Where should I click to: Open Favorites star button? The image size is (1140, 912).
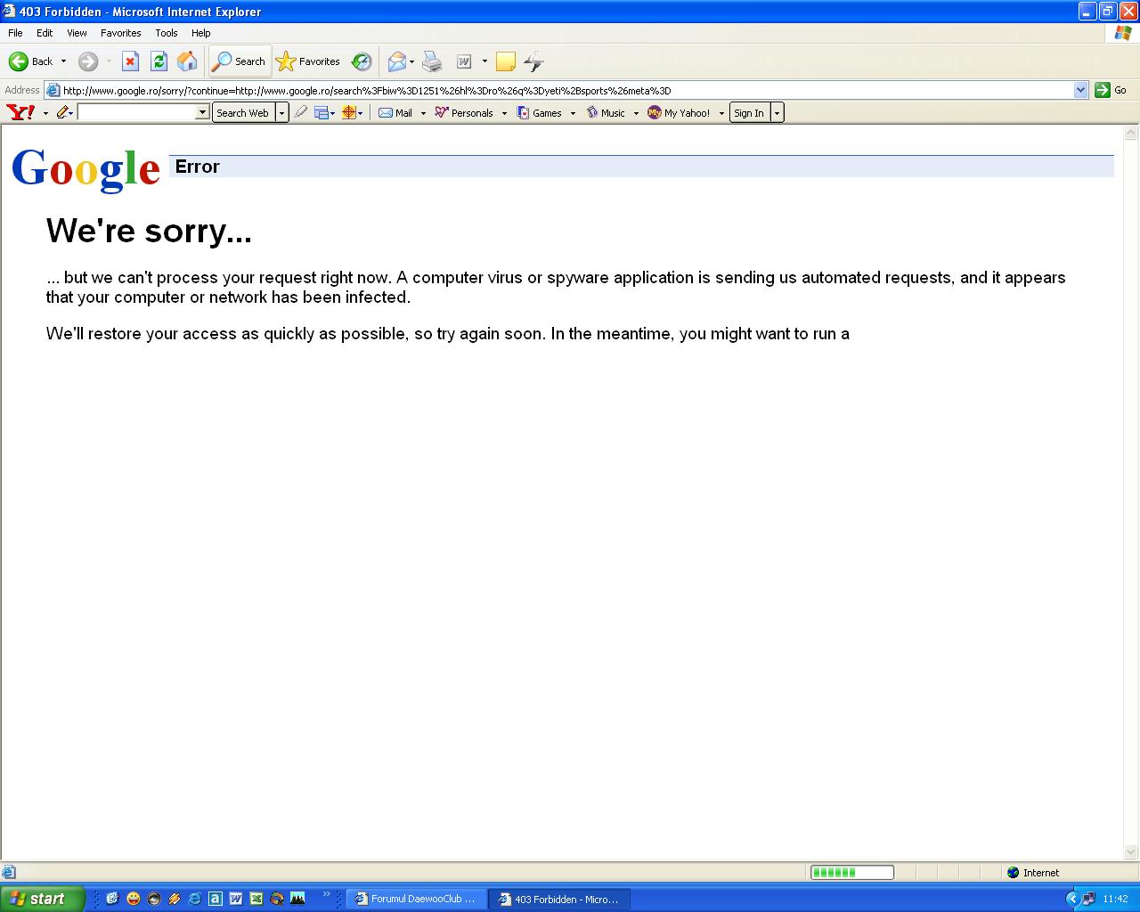click(x=308, y=61)
